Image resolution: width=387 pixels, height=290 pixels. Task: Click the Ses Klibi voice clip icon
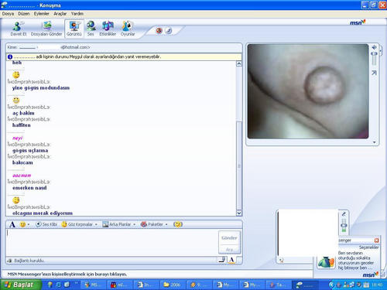(46, 224)
